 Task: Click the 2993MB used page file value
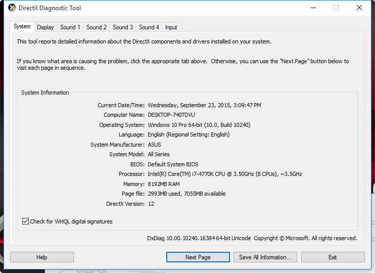186,194
